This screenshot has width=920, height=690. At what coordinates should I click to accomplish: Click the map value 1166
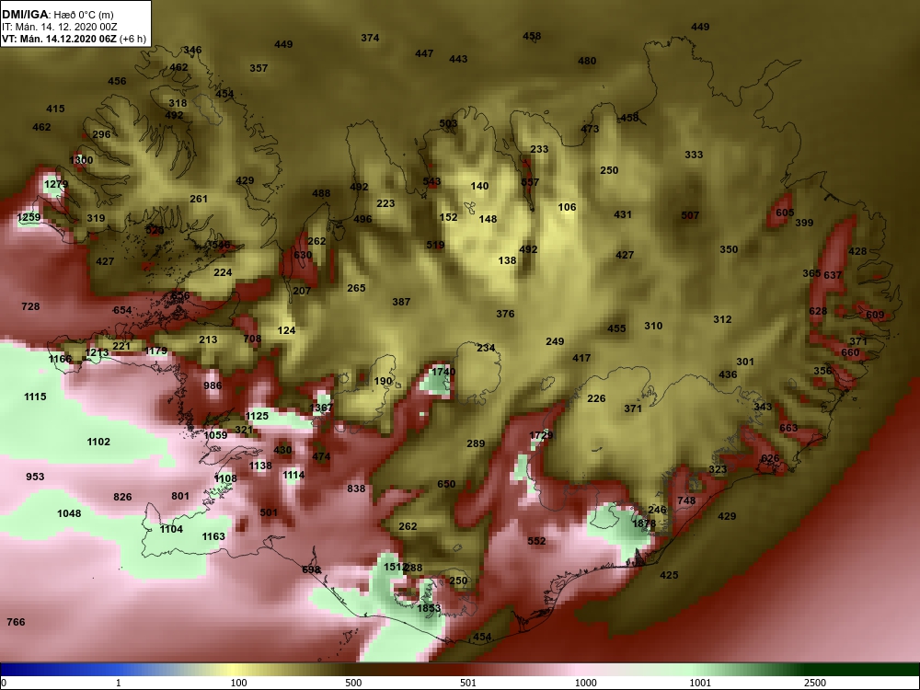(x=60, y=359)
